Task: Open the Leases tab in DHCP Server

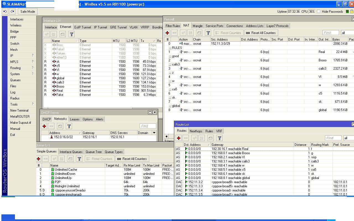Action: [x=74, y=119]
